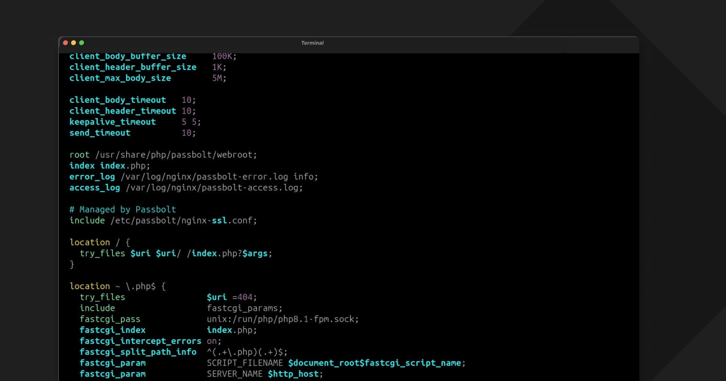Click the red close window button
Image resolution: width=726 pixels, height=381 pixels.
click(x=65, y=43)
